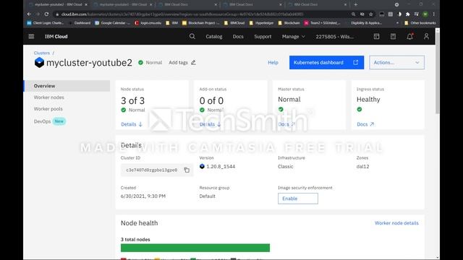
Task: Click the version text 1.20.8_1544
Action: [221, 167]
